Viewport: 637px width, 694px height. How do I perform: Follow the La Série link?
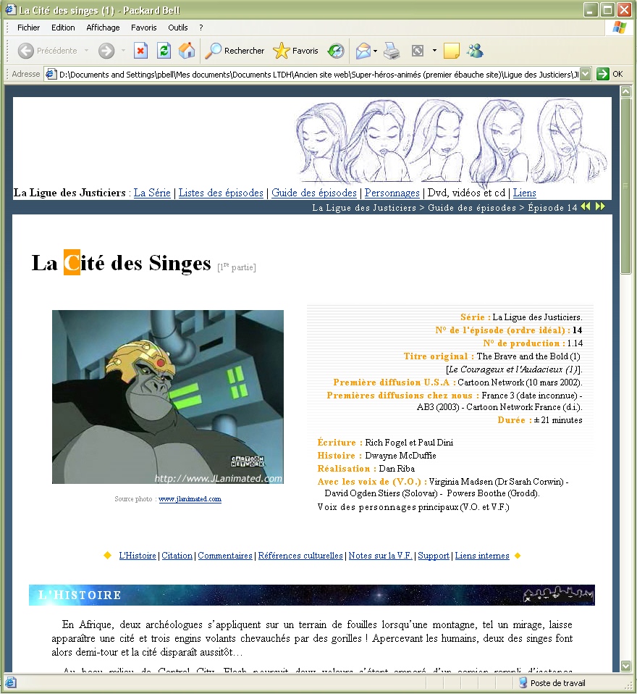coord(152,193)
